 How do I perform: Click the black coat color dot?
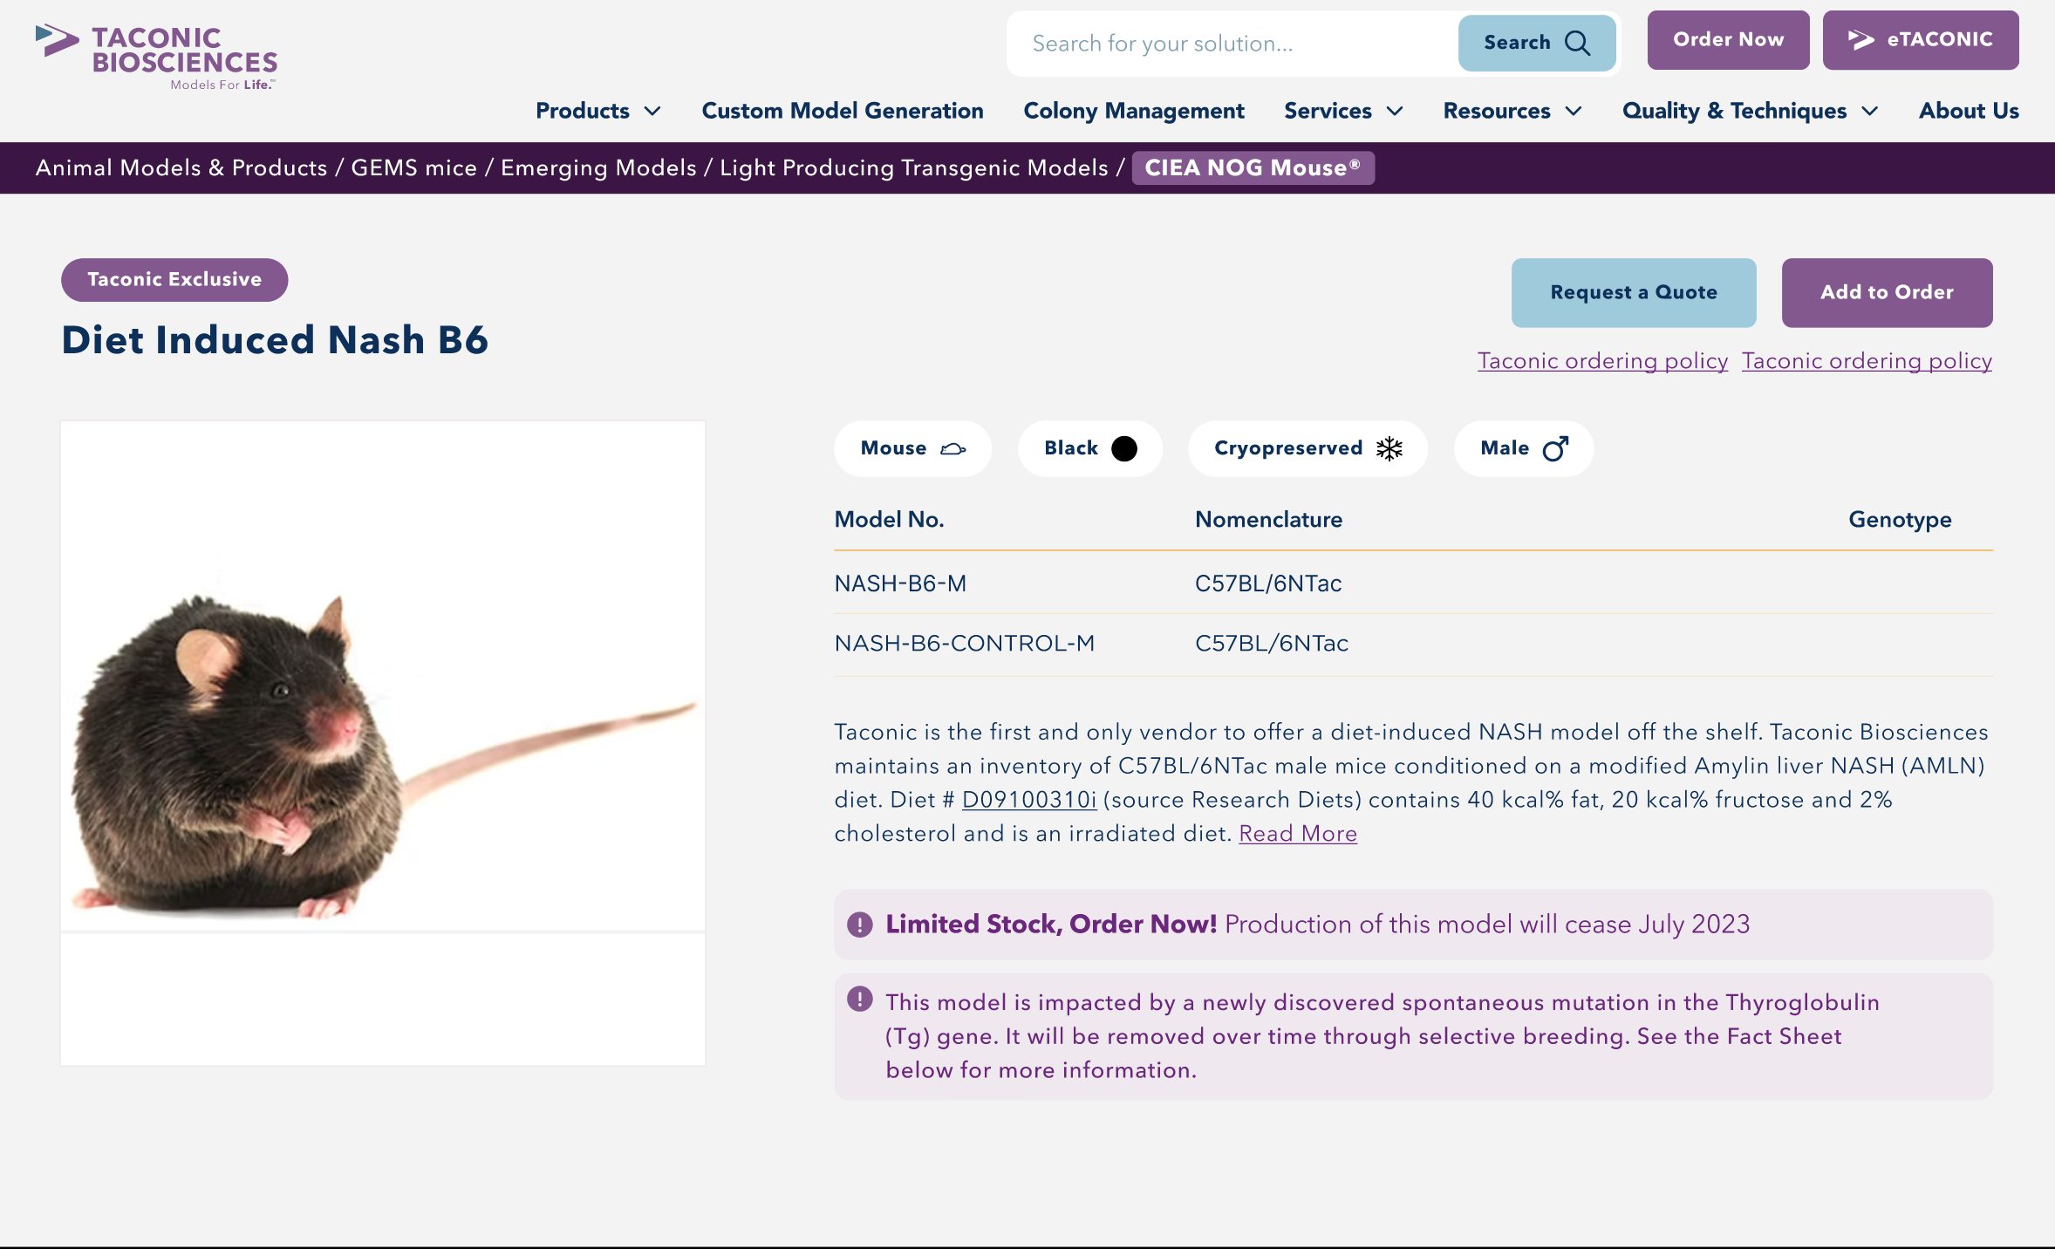point(1124,448)
